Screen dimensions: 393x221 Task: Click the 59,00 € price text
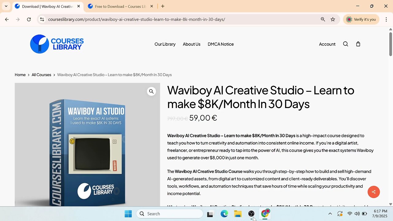pos(203,118)
